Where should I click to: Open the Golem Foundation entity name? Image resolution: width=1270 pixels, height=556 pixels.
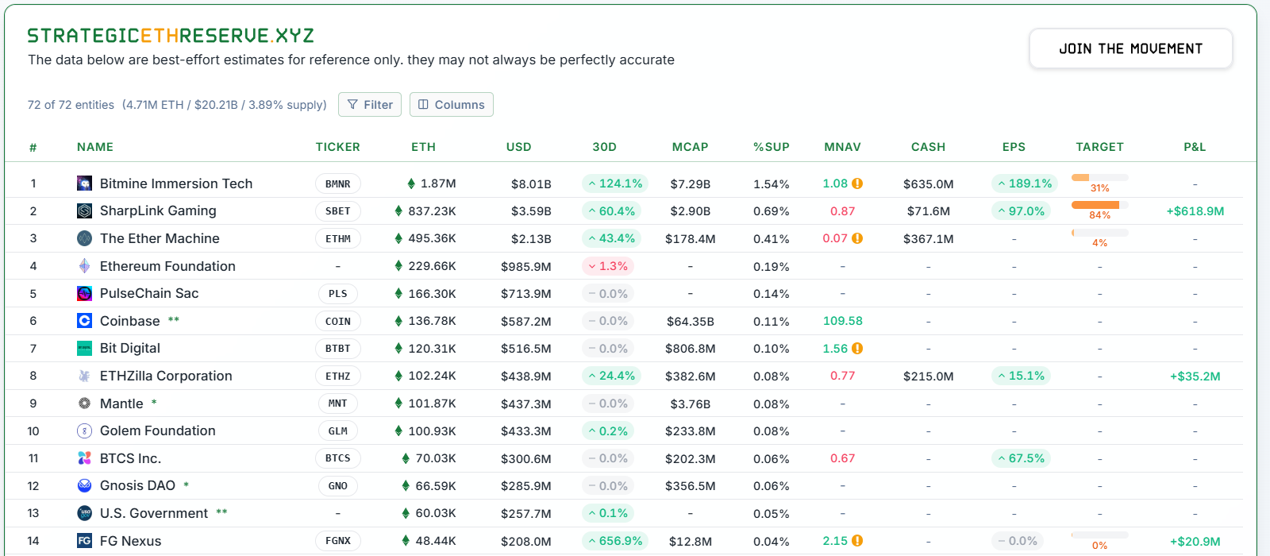(x=158, y=431)
